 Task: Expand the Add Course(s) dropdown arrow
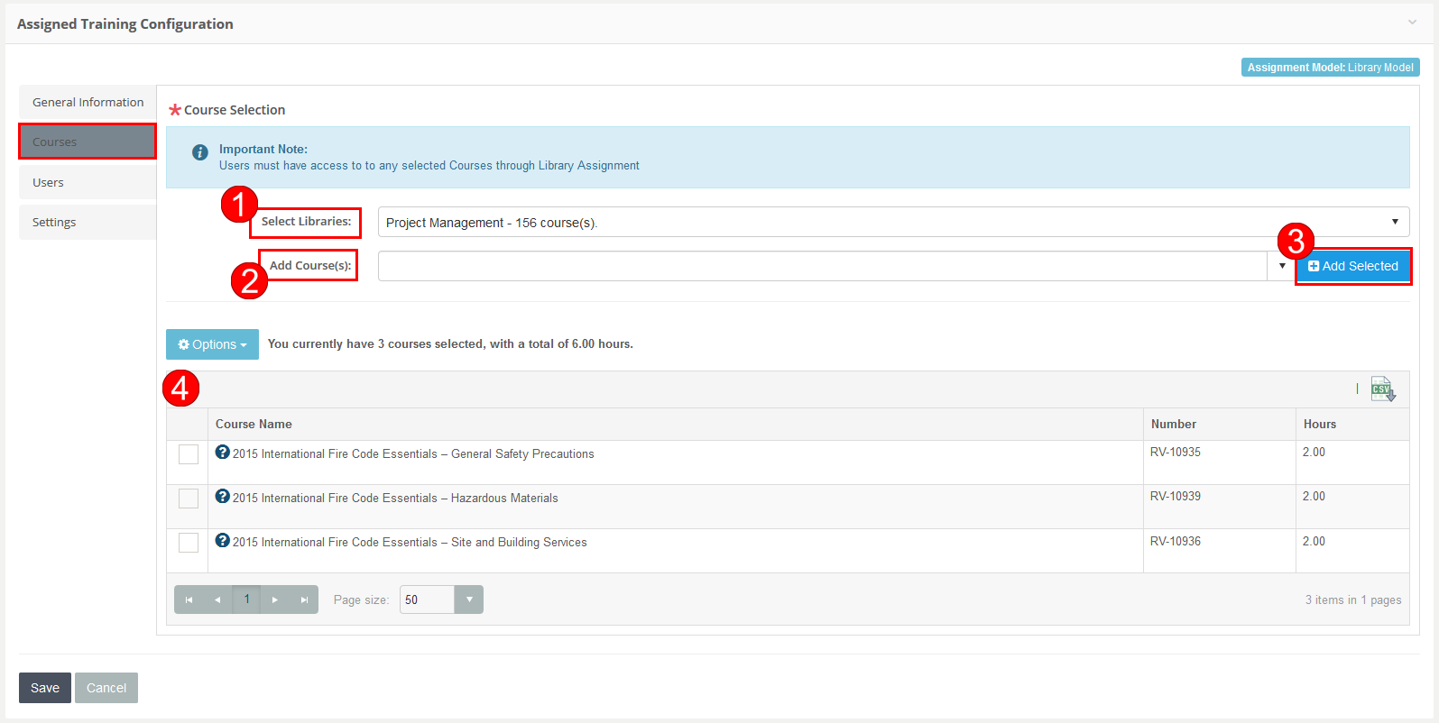pos(1281,266)
